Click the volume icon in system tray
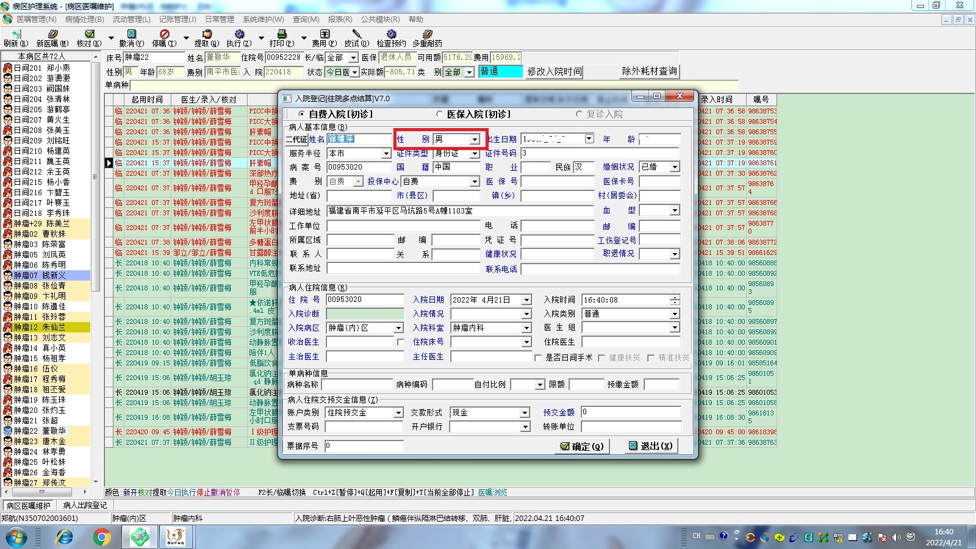Screen dimensions: 976x549 (x=896, y=537)
